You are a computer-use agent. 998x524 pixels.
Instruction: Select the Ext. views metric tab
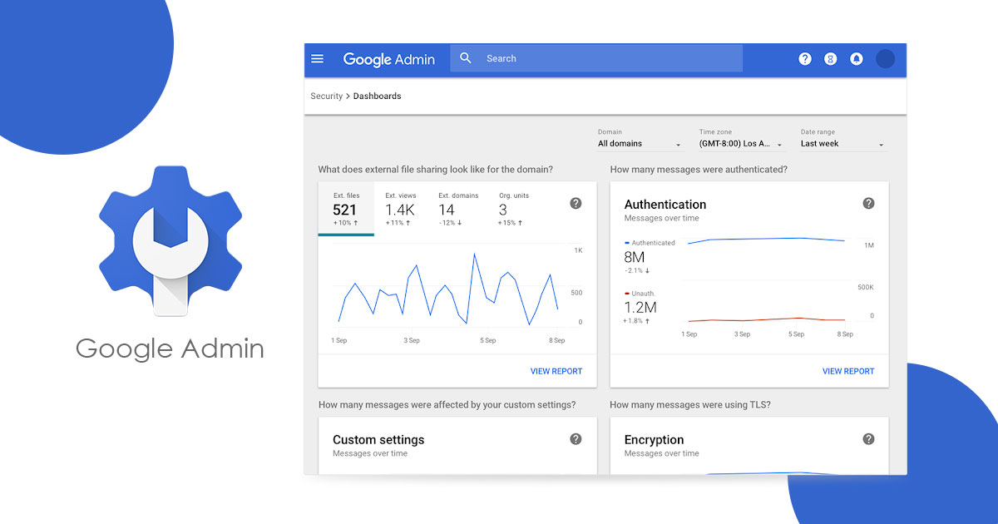tap(400, 210)
